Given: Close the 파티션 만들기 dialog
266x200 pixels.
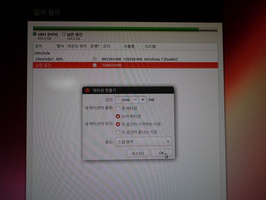Looking at the screenshot, I should (87, 90).
